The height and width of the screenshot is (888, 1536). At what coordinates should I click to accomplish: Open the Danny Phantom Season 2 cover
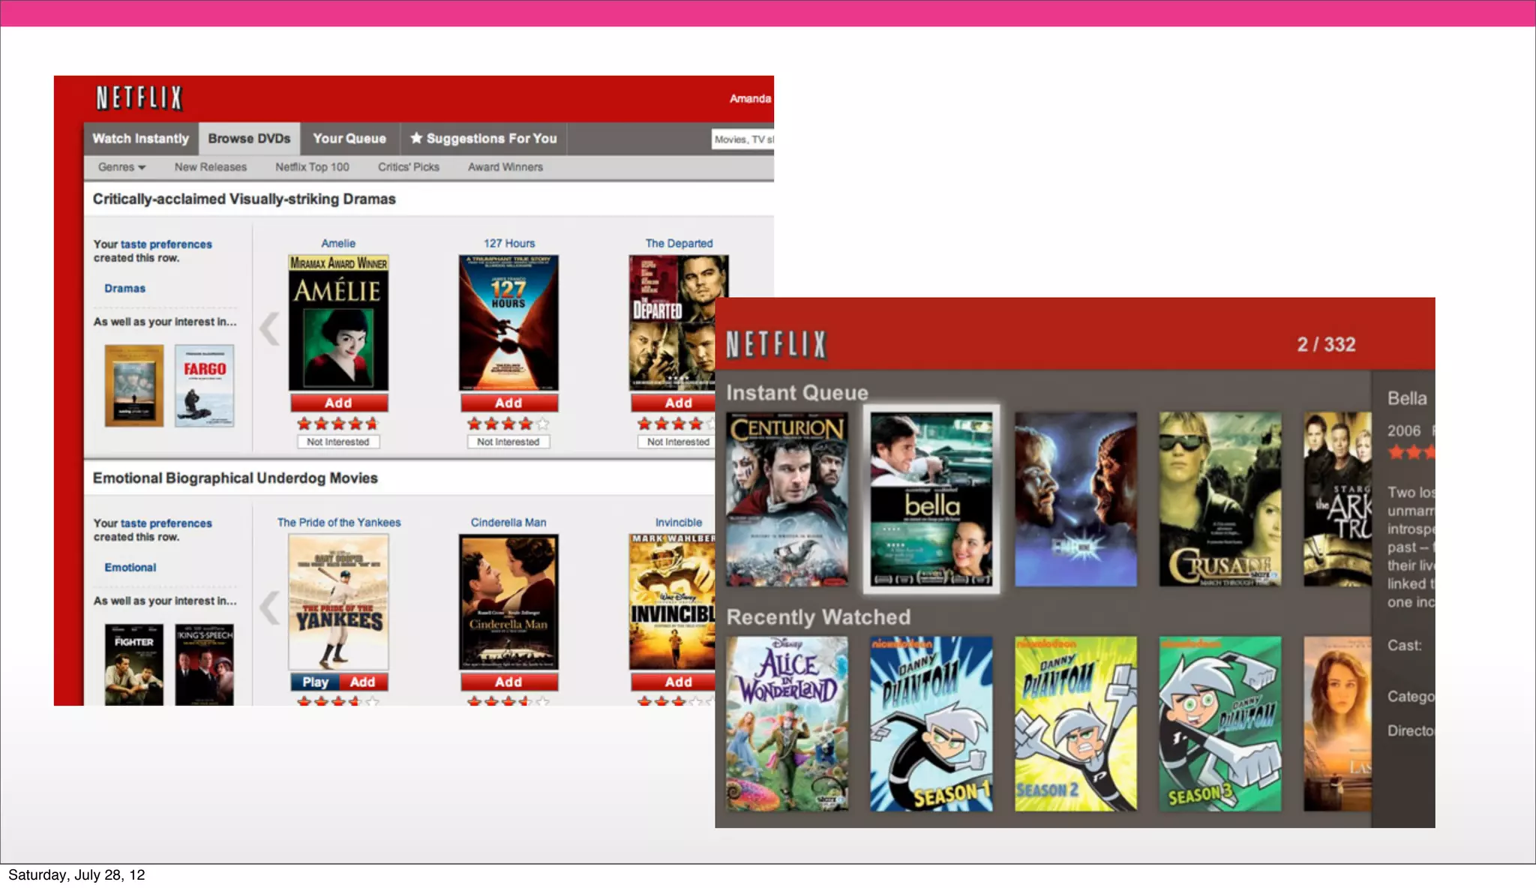pyautogui.click(x=1075, y=724)
